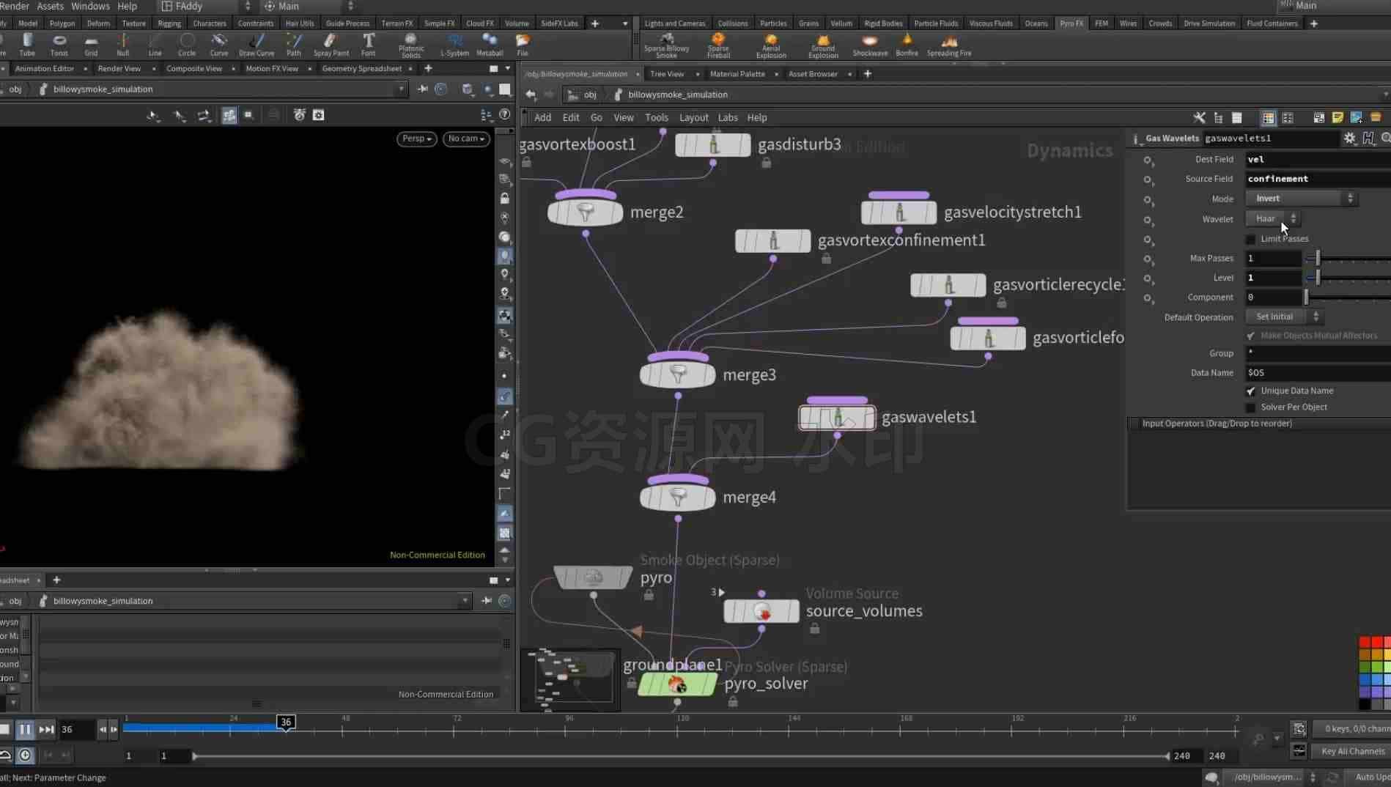Select the pyro_solver node
The image size is (1391, 787).
pyautogui.click(x=677, y=684)
